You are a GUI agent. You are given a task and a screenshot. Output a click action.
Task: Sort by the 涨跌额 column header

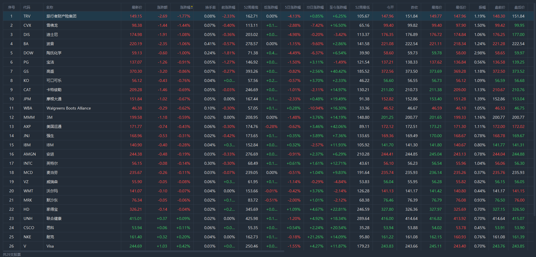(162, 7)
